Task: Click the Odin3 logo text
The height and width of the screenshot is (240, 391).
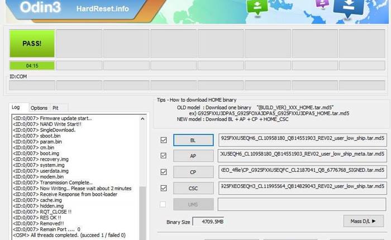Action: click(x=40, y=7)
